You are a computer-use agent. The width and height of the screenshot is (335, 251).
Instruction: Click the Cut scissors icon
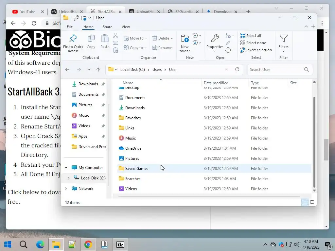coord(115,35)
